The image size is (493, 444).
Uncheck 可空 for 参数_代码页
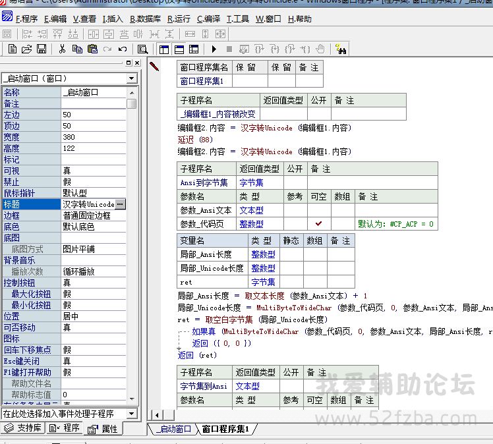(x=319, y=224)
